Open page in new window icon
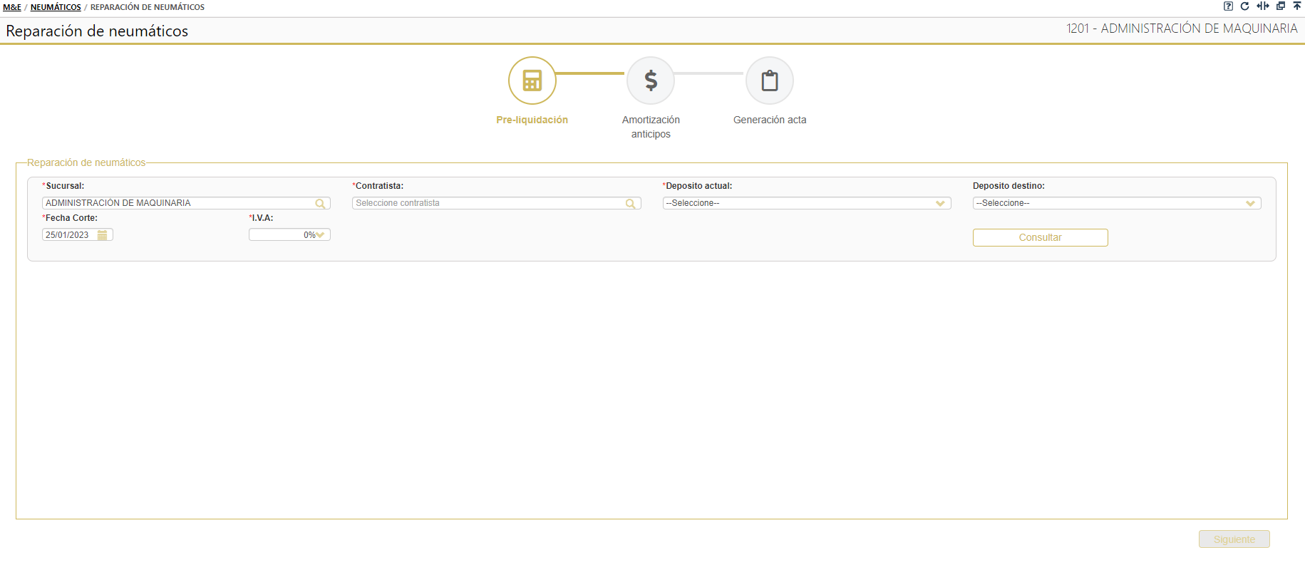Screen dimensions: 1305x565 1281,6
